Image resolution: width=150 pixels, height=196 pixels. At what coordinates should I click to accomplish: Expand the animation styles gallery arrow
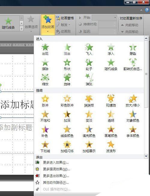point(22,29)
